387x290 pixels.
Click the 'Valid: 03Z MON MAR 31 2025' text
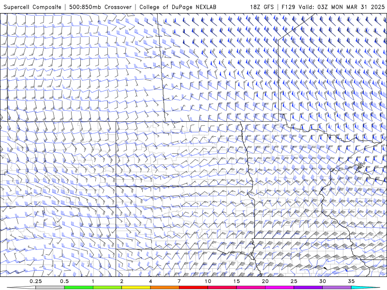coord(342,7)
